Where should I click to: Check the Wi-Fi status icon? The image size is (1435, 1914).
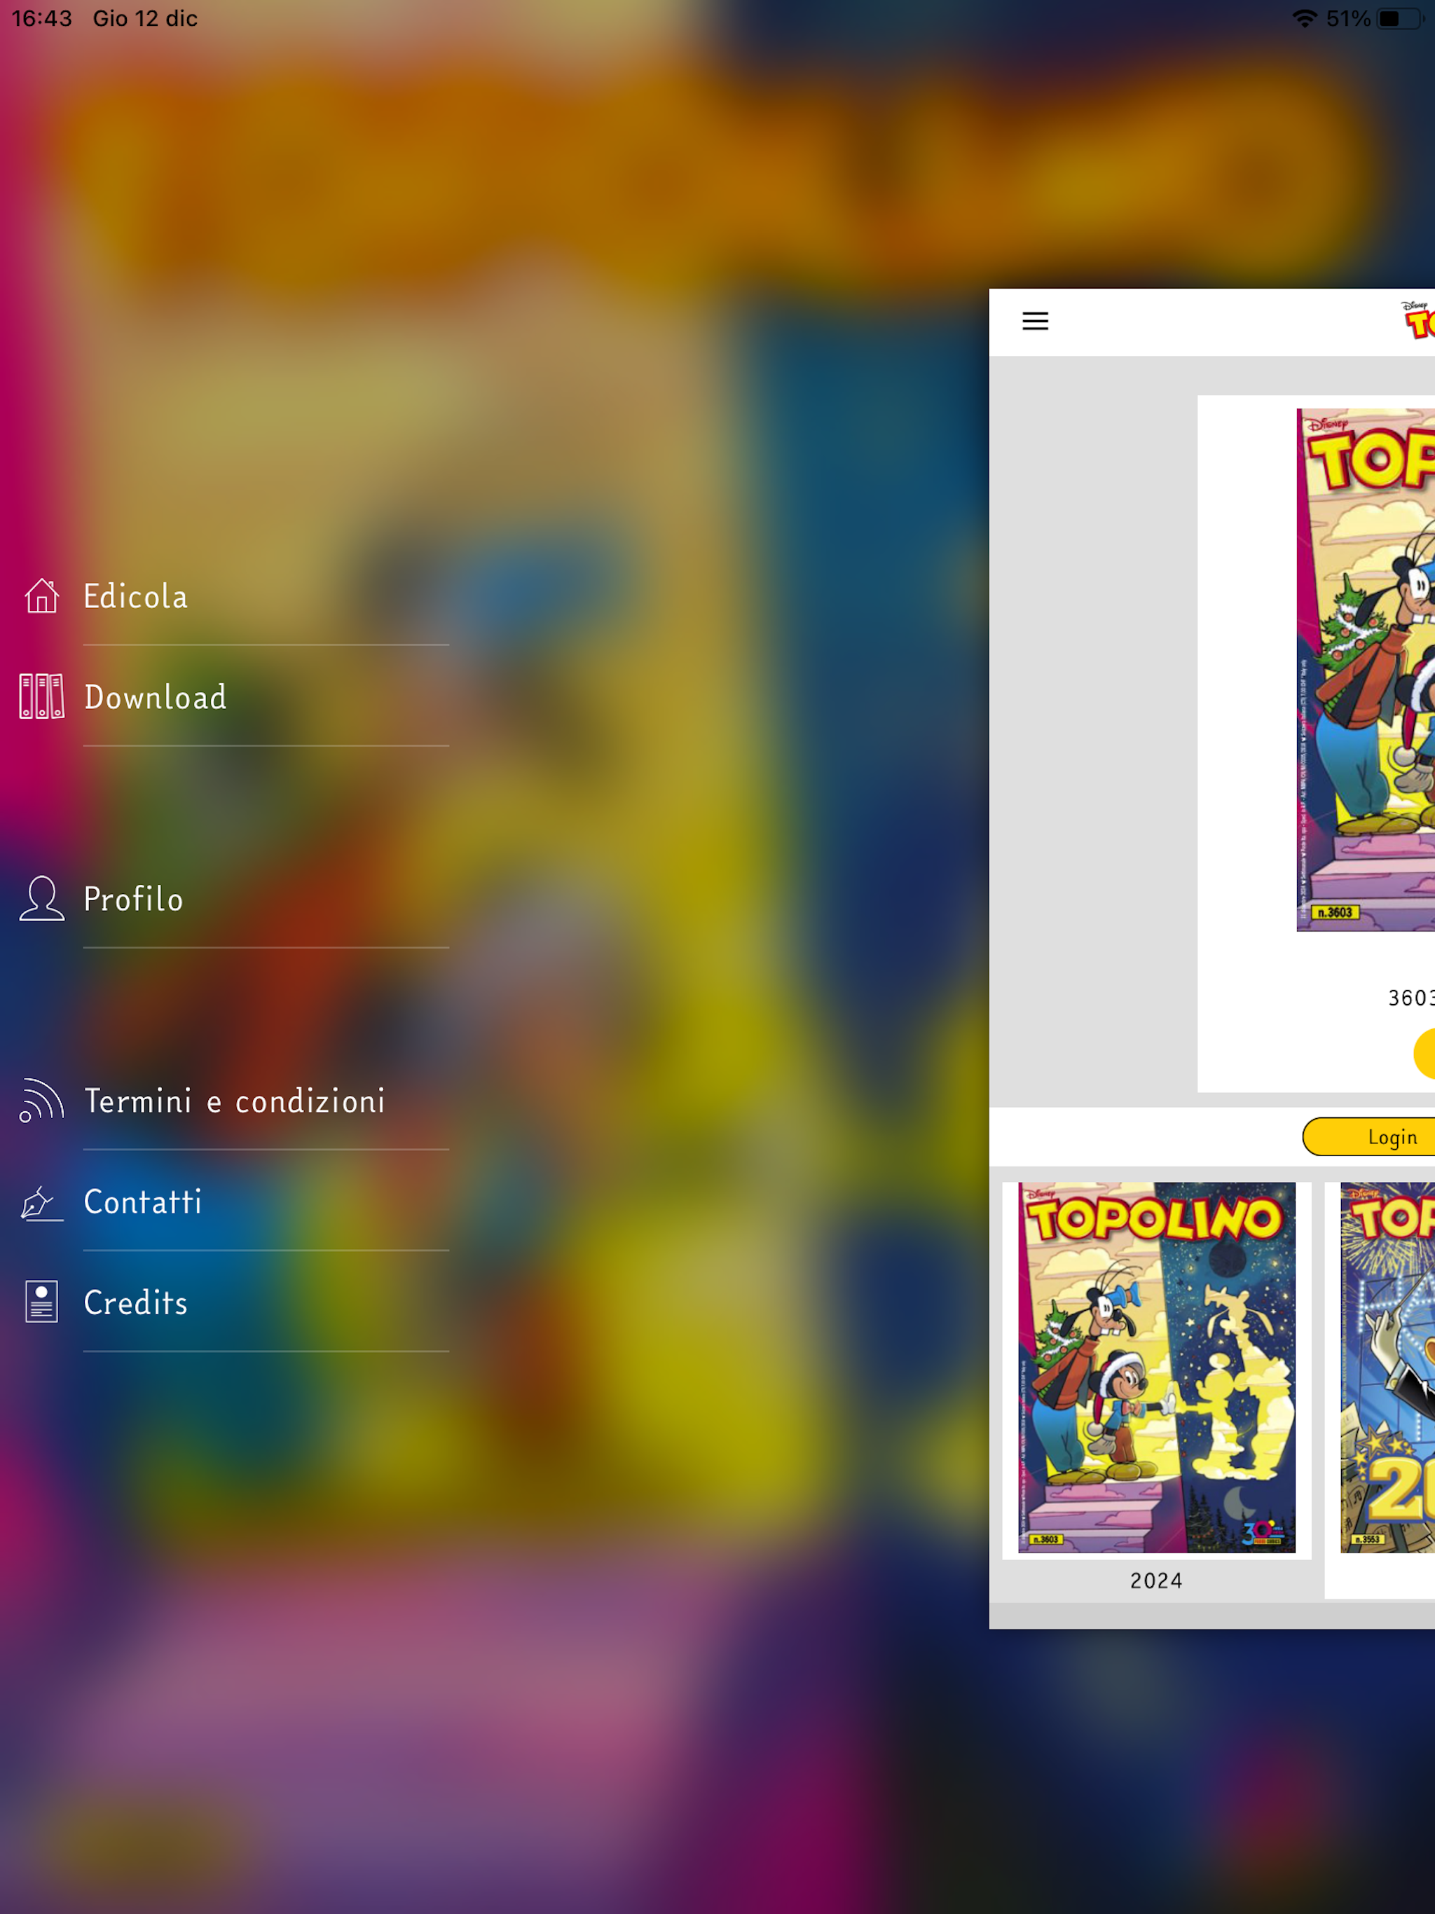coord(1304,18)
